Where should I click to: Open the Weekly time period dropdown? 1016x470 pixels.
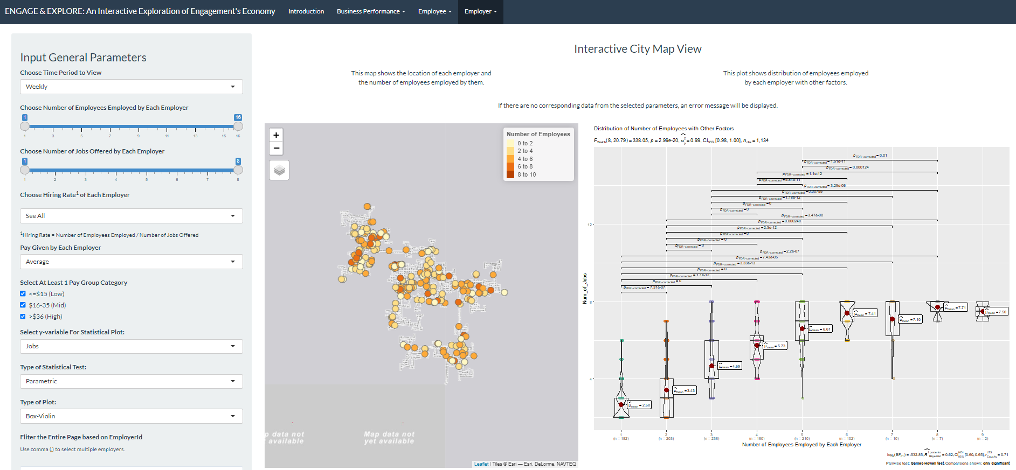click(x=131, y=87)
